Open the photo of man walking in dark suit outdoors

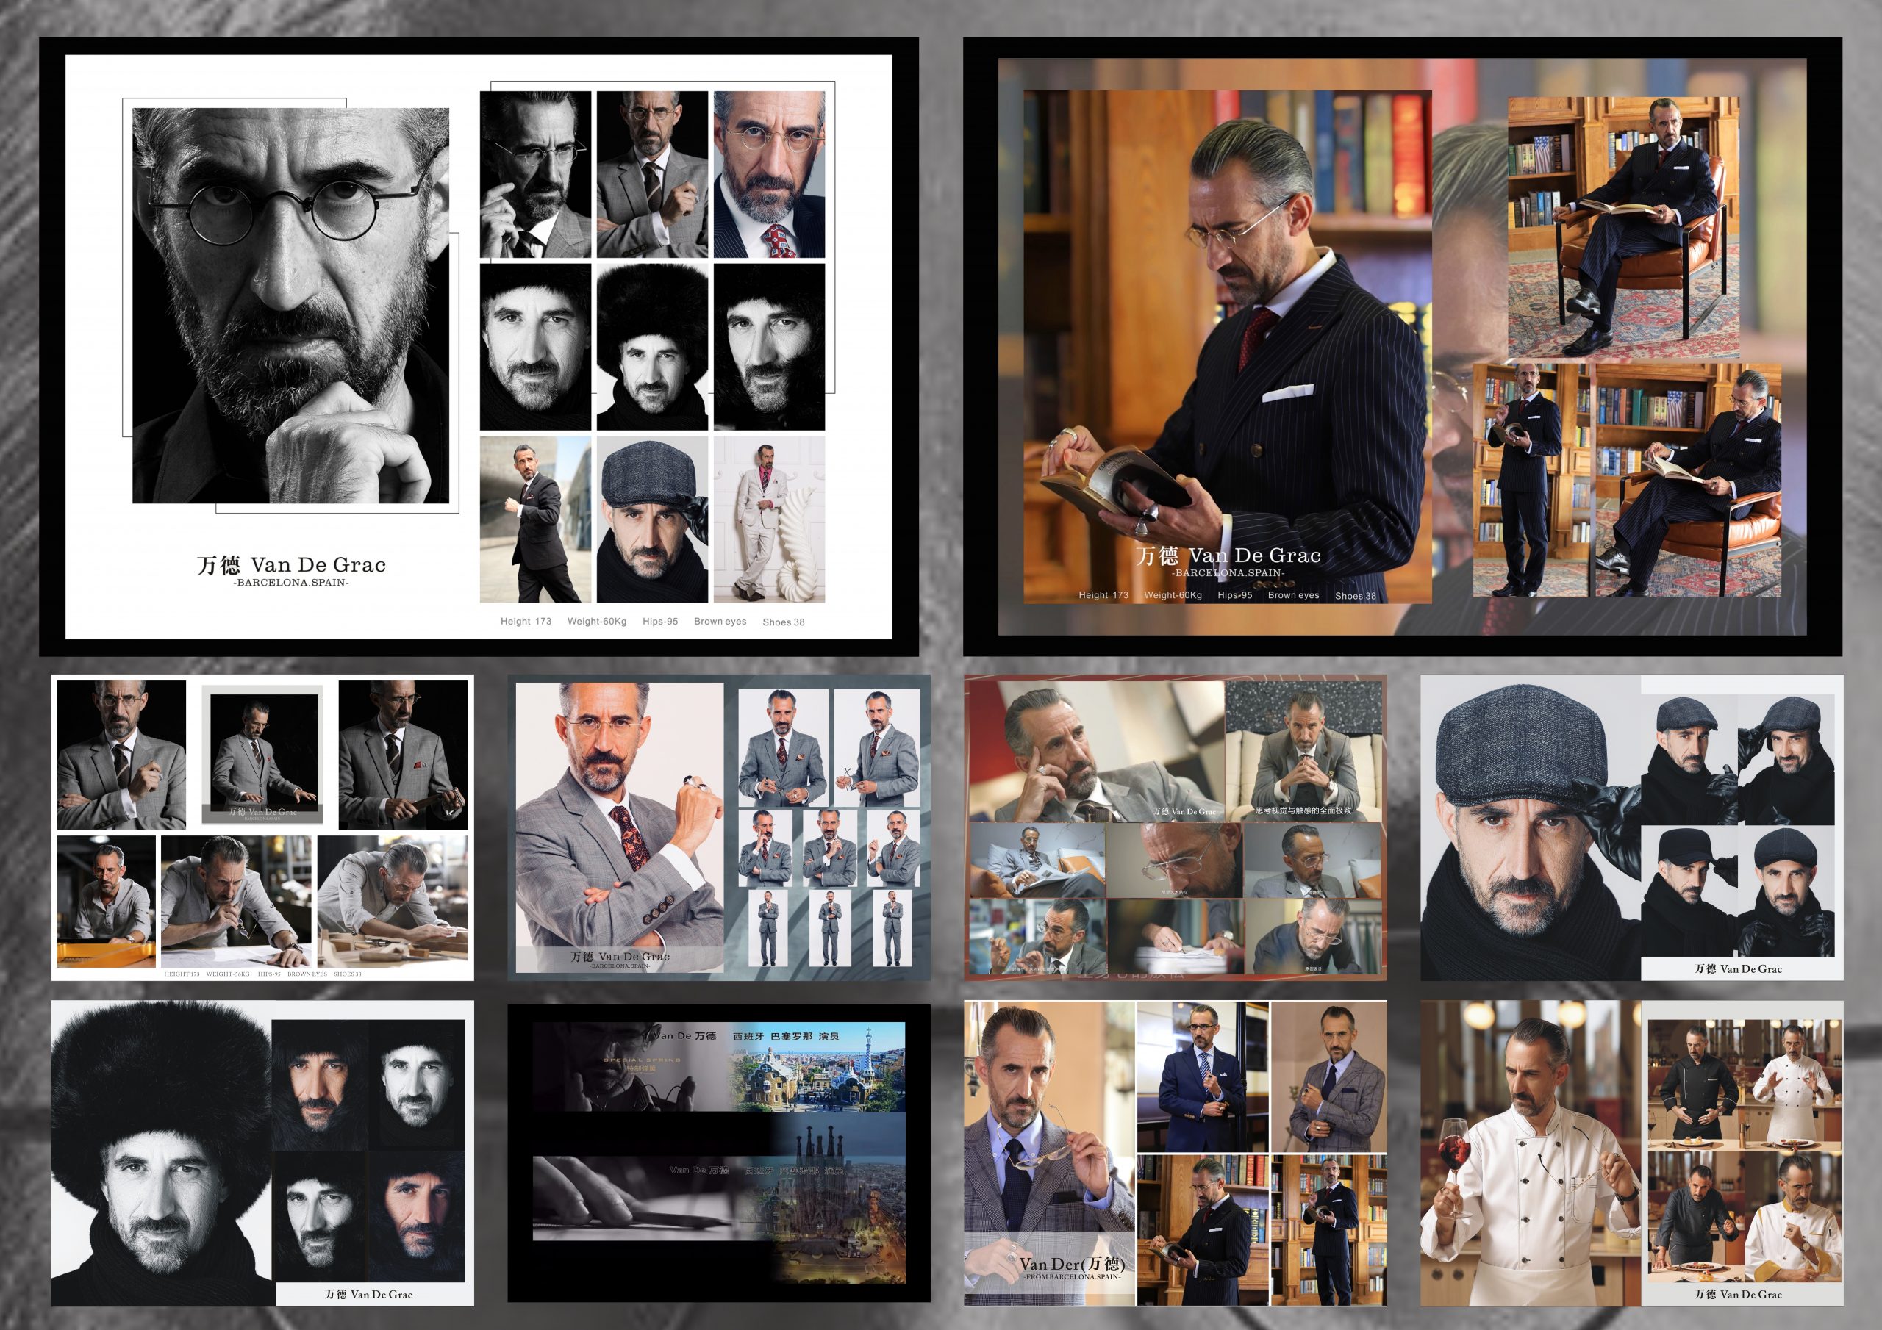coord(534,519)
